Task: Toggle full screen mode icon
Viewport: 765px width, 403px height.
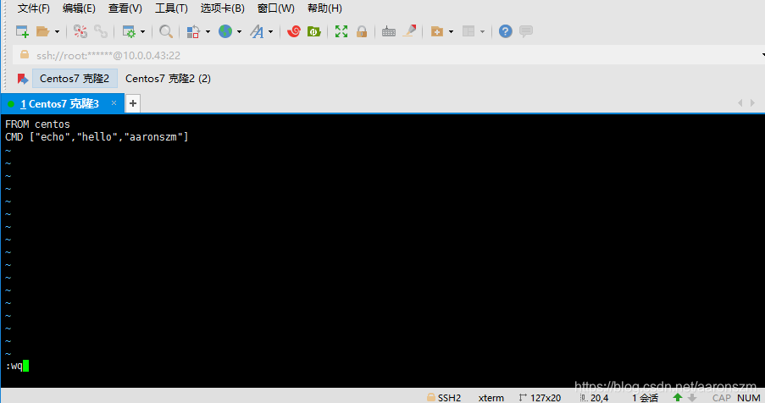Action: [341, 31]
